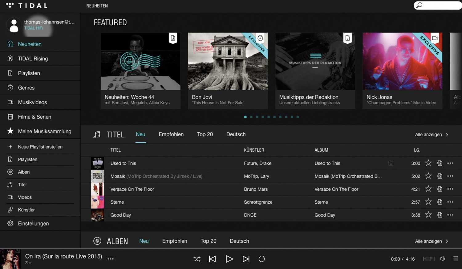Open more options for Mosaik

[450, 176]
